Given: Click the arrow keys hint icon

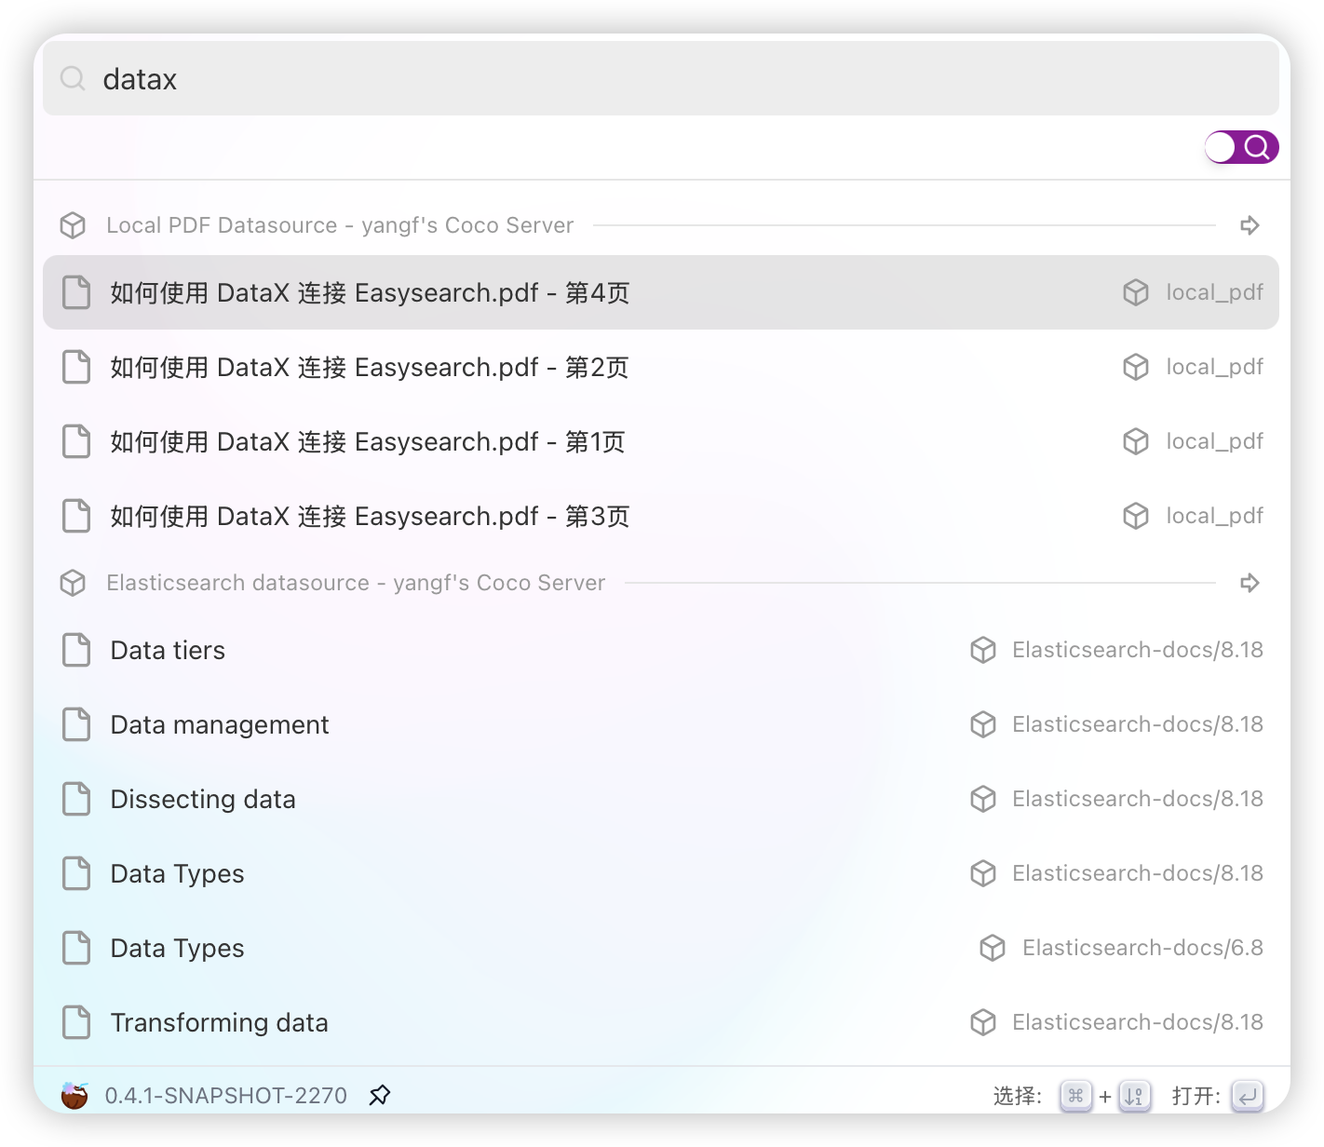Looking at the screenshot, I should tap(1134, 1096).
